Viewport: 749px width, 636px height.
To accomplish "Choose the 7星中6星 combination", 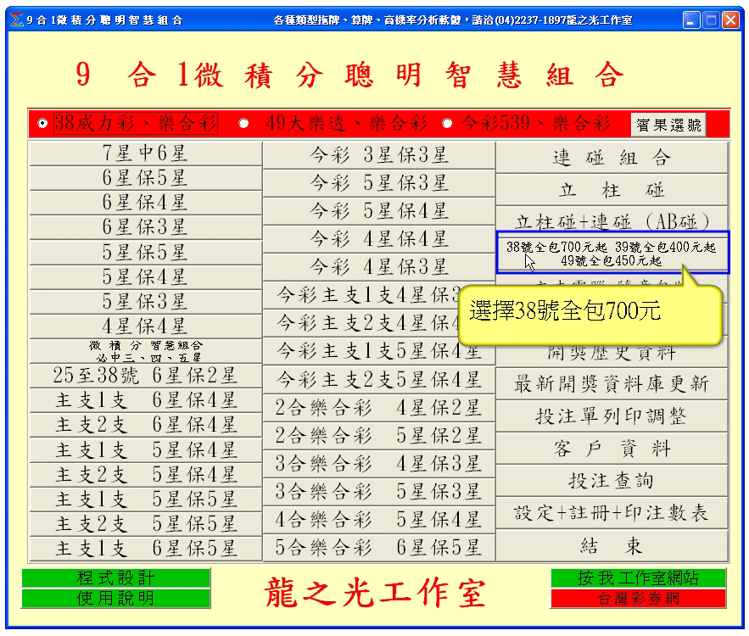I will (146, 153).
